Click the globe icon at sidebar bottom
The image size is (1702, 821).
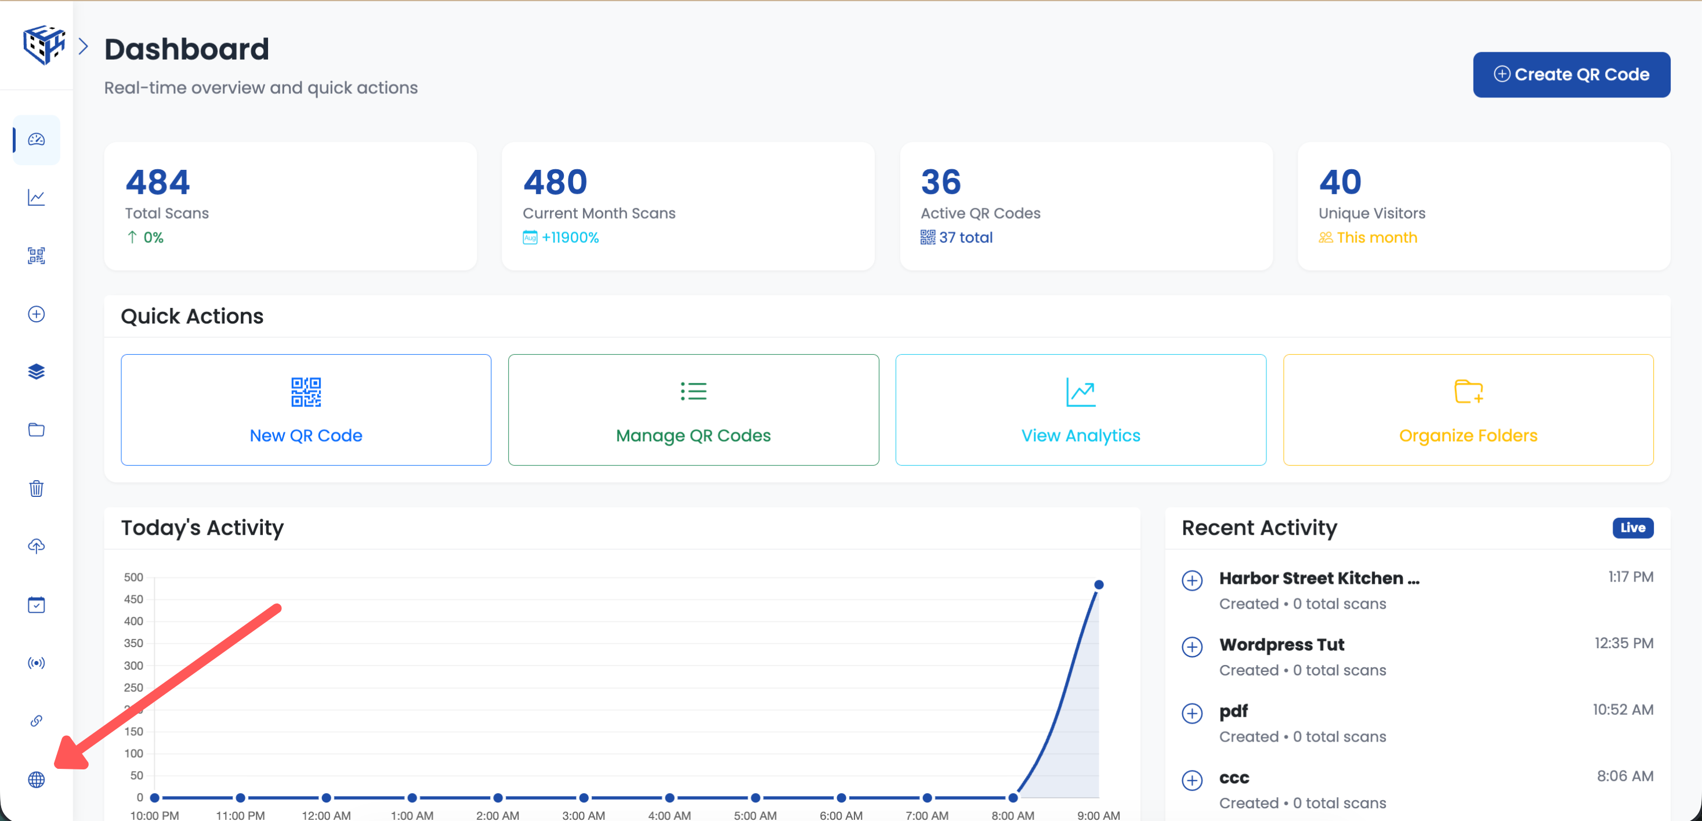(x=37, y=779)
